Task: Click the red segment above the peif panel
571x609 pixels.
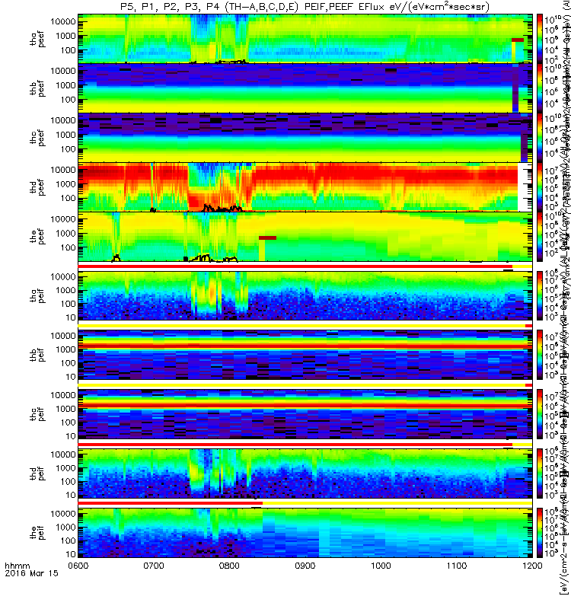Action: (170, 503)
